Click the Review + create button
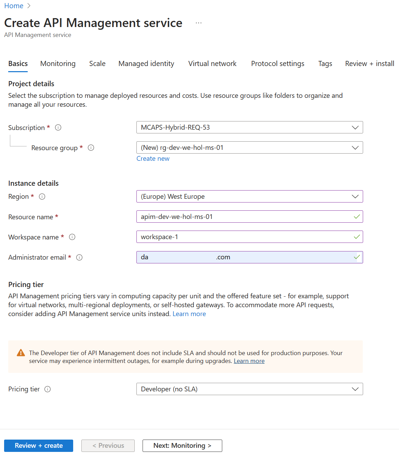This screenshot has height=456, width=399. click(x=39, y=446)
